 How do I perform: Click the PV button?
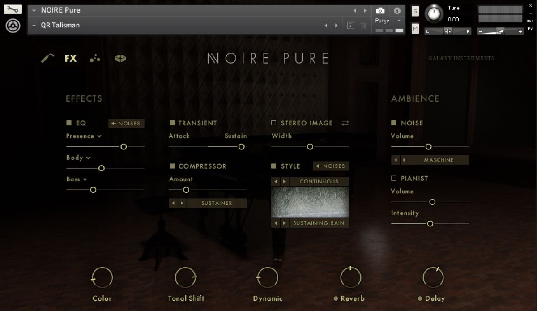coord(530,28)
